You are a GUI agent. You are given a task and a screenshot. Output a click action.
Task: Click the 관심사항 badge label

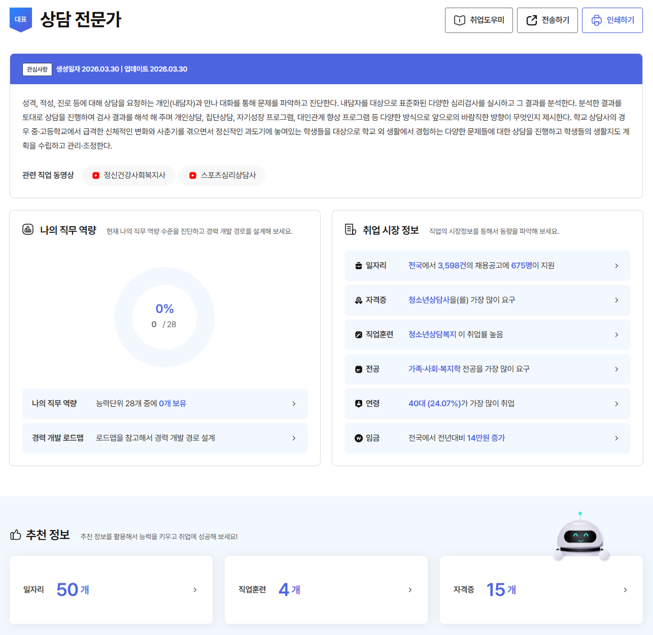pos(37,69)
